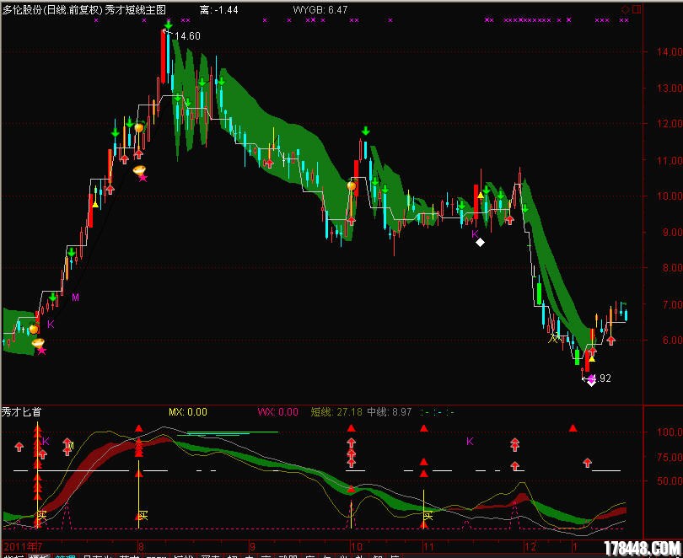Click the 50.00 level on the sub-chart axis
Viewport: 683px width, 558px height.
670,481
